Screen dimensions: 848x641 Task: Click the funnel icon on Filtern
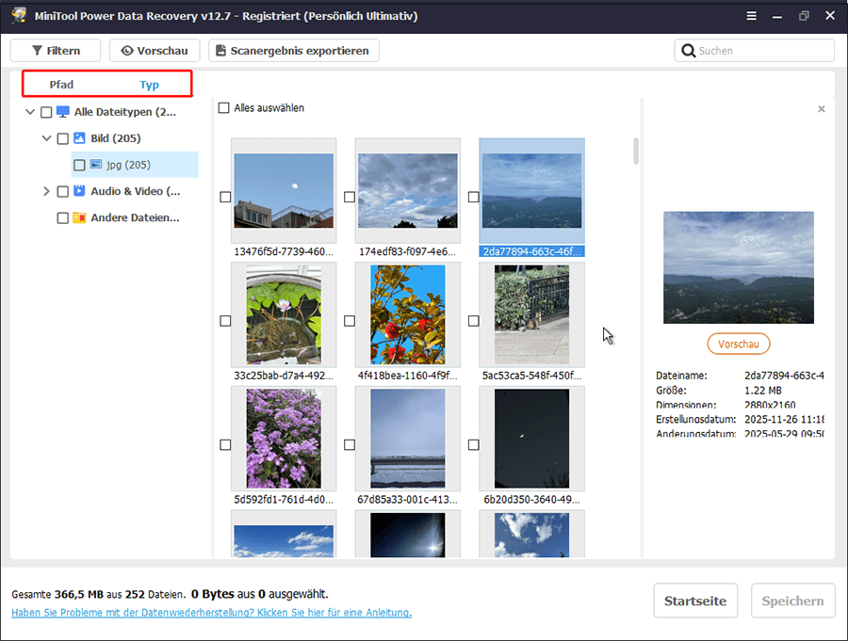pyautogui.click(x=37, y=51)
